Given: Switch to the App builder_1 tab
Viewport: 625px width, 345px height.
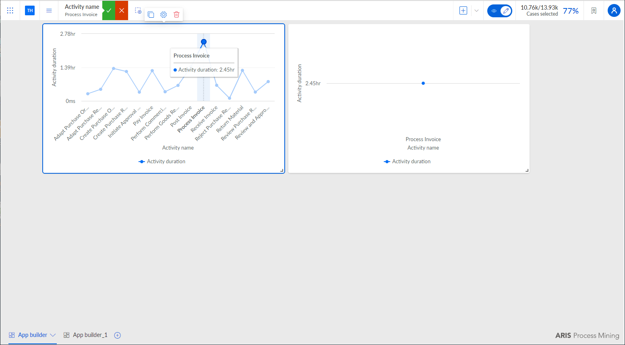Looking at the screenshot, I should pyautogui.click(x=85, y=335).
